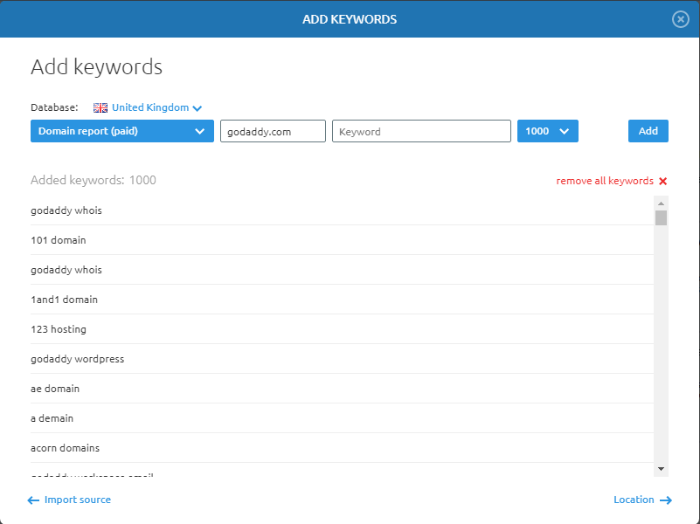The image size is (700, 524).
Task: Click the godaddy.com domain input field
Action: pyautogui.click(x=273, y=131)
